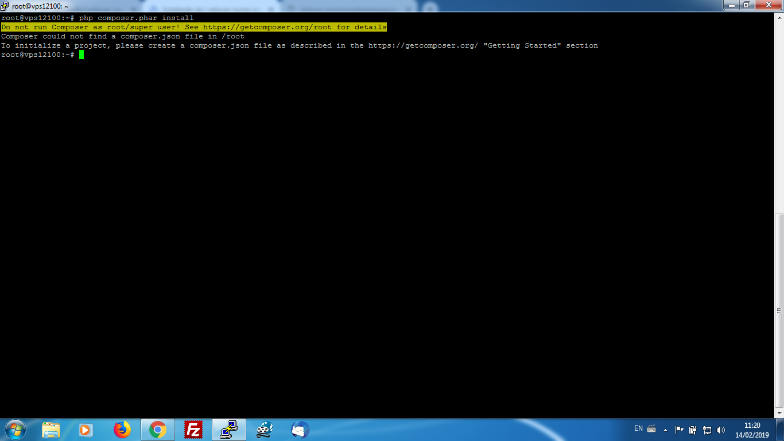784x441 pixels.
Task: Close the PuTTY terminal window
Action: [768, 5]
